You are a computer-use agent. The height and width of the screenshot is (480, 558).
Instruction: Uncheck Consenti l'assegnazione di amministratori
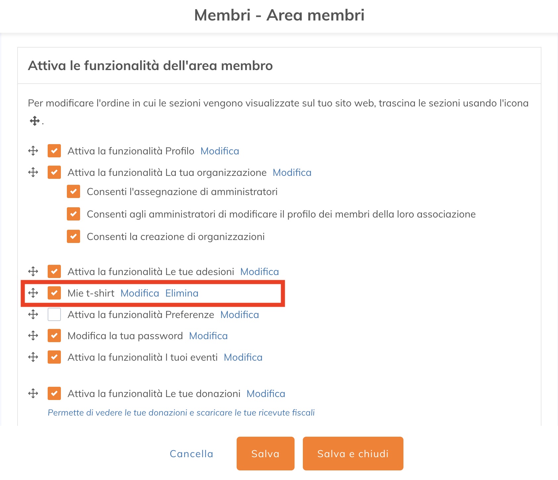pyautogui.click(x=73, y=191)
